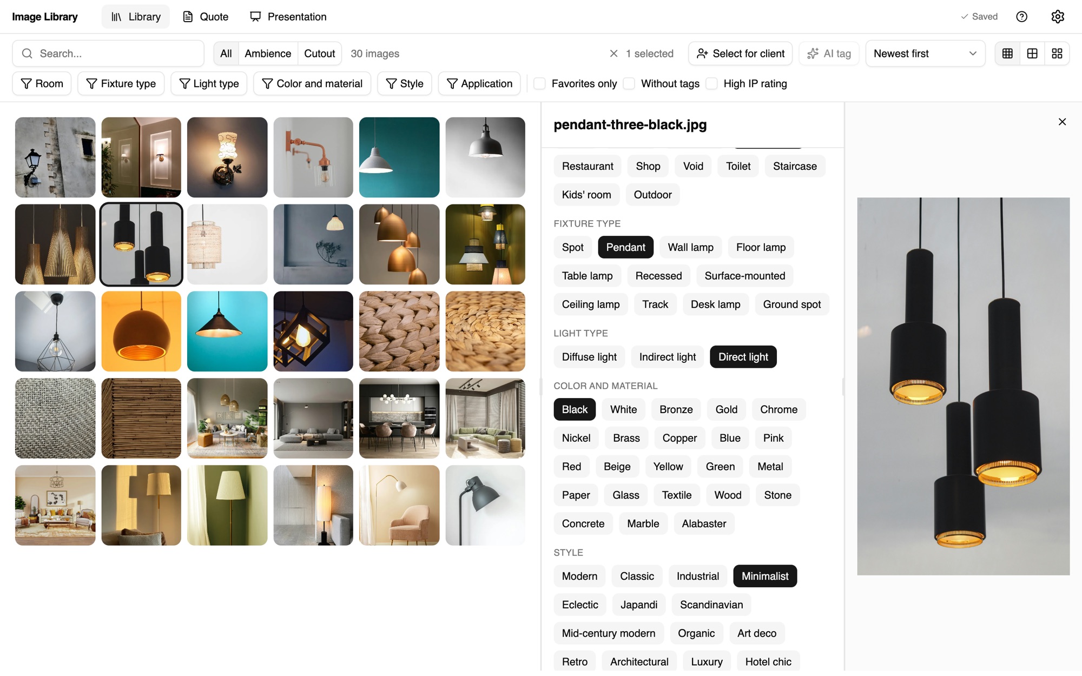
Task: Switch to the medium grid view icon
Action: 1032,54
